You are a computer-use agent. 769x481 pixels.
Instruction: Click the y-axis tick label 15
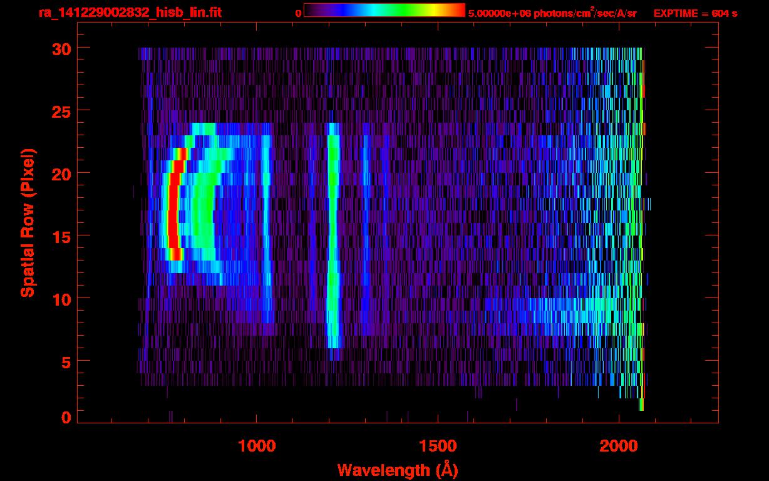(62, 236)
